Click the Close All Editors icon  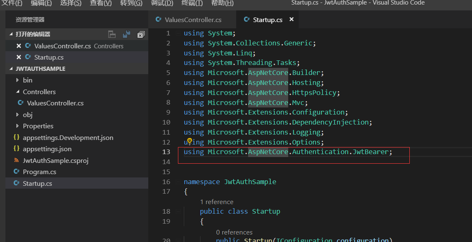click(141, 34)
